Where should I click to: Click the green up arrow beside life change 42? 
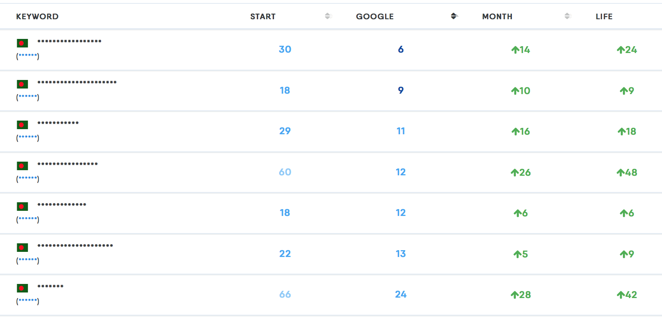(620, 295)
